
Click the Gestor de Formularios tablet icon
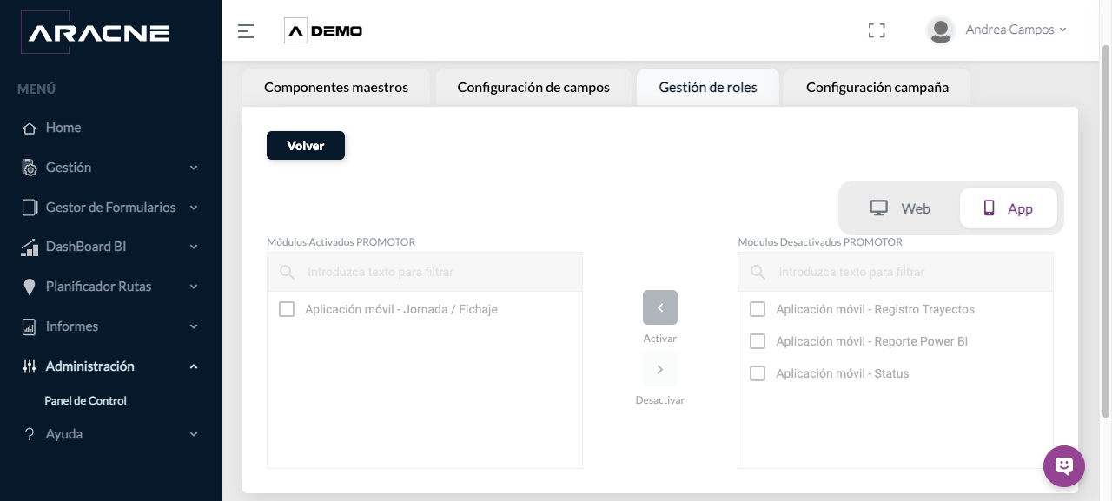(30, 208)
